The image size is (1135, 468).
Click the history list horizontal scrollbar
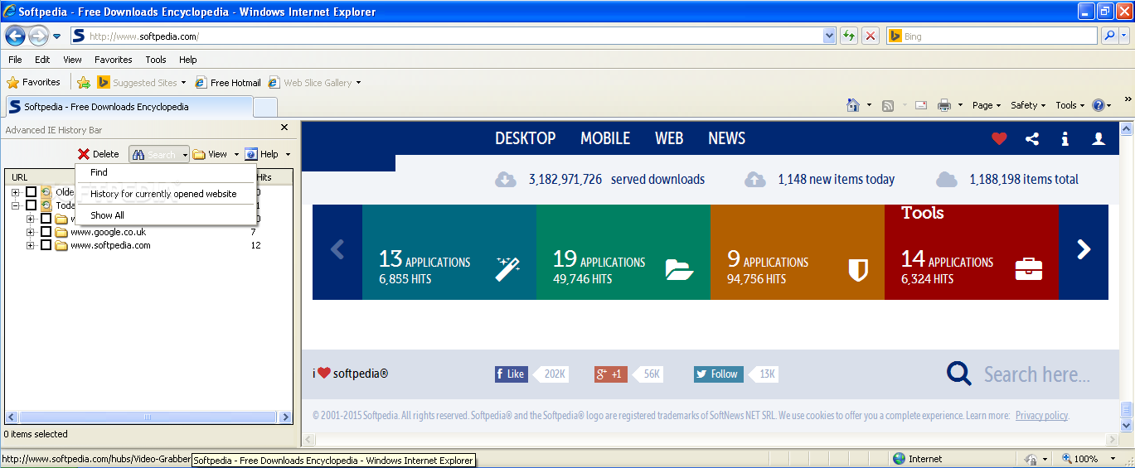148,417
